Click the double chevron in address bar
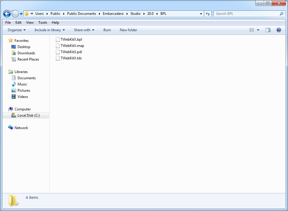288x211 pixels. click(32, 13)
